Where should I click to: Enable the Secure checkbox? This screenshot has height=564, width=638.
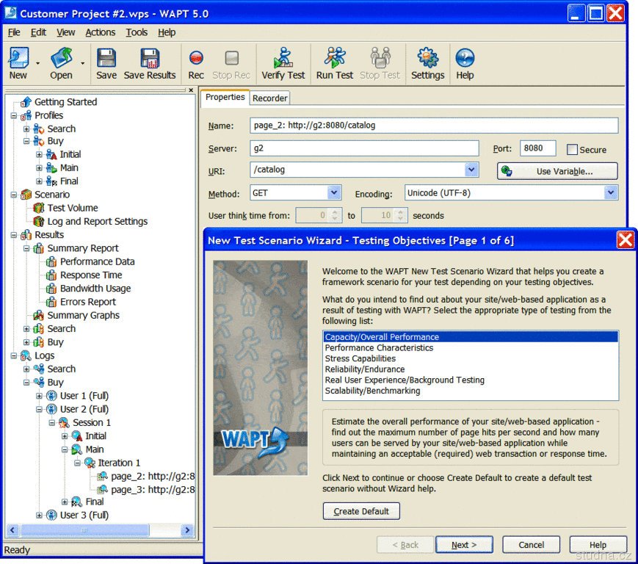(573, 150)
